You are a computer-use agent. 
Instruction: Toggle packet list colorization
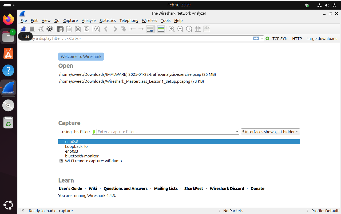pos(161,29)
